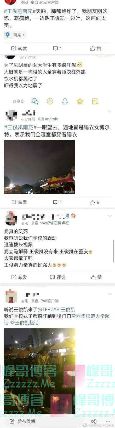Share to Qzone via the star icon
Screen dimensions: 115x428
(x=80, y=101)
